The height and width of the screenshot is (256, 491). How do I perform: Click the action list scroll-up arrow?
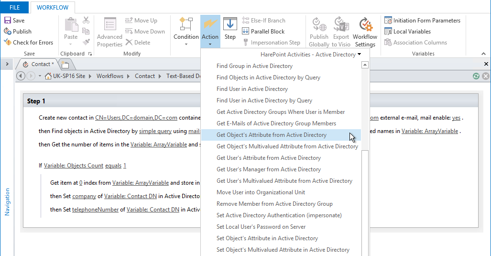(x=365, y=65)
